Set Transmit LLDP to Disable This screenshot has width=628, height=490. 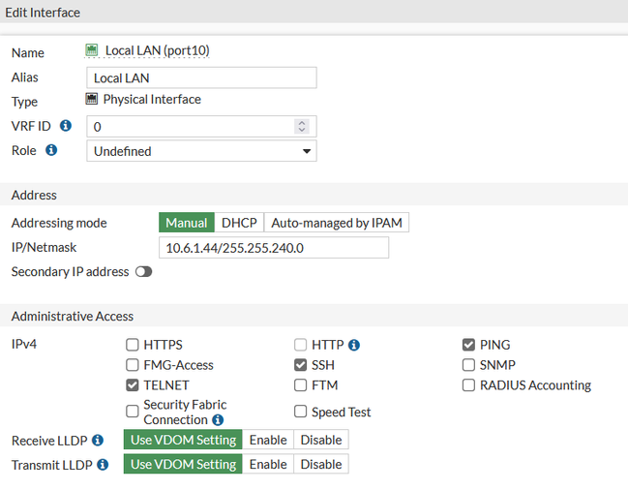[320, 465]
